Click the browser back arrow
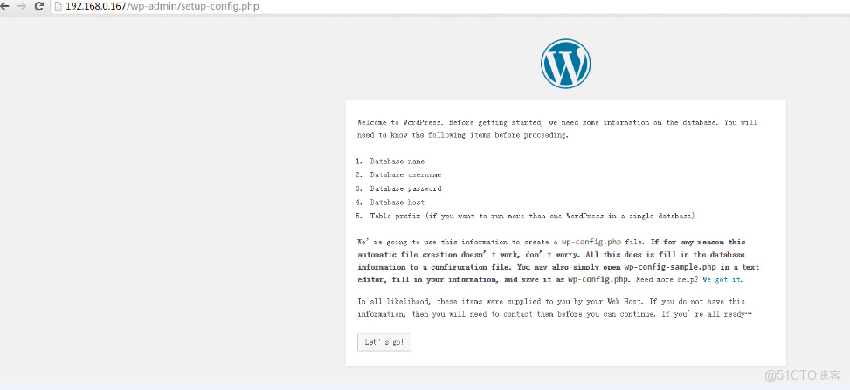Screen dimensions: 850x390 point(6,7)
